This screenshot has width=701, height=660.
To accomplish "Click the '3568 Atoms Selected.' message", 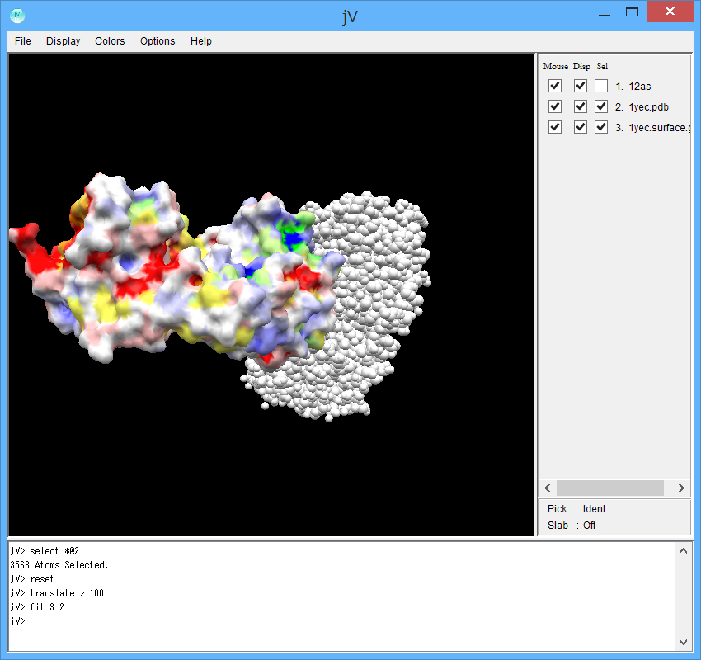I will point(59,565).
